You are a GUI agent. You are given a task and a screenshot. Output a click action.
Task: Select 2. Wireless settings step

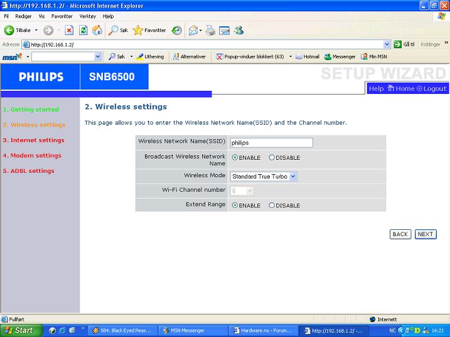pyautogui.click(x=34, y=125)
